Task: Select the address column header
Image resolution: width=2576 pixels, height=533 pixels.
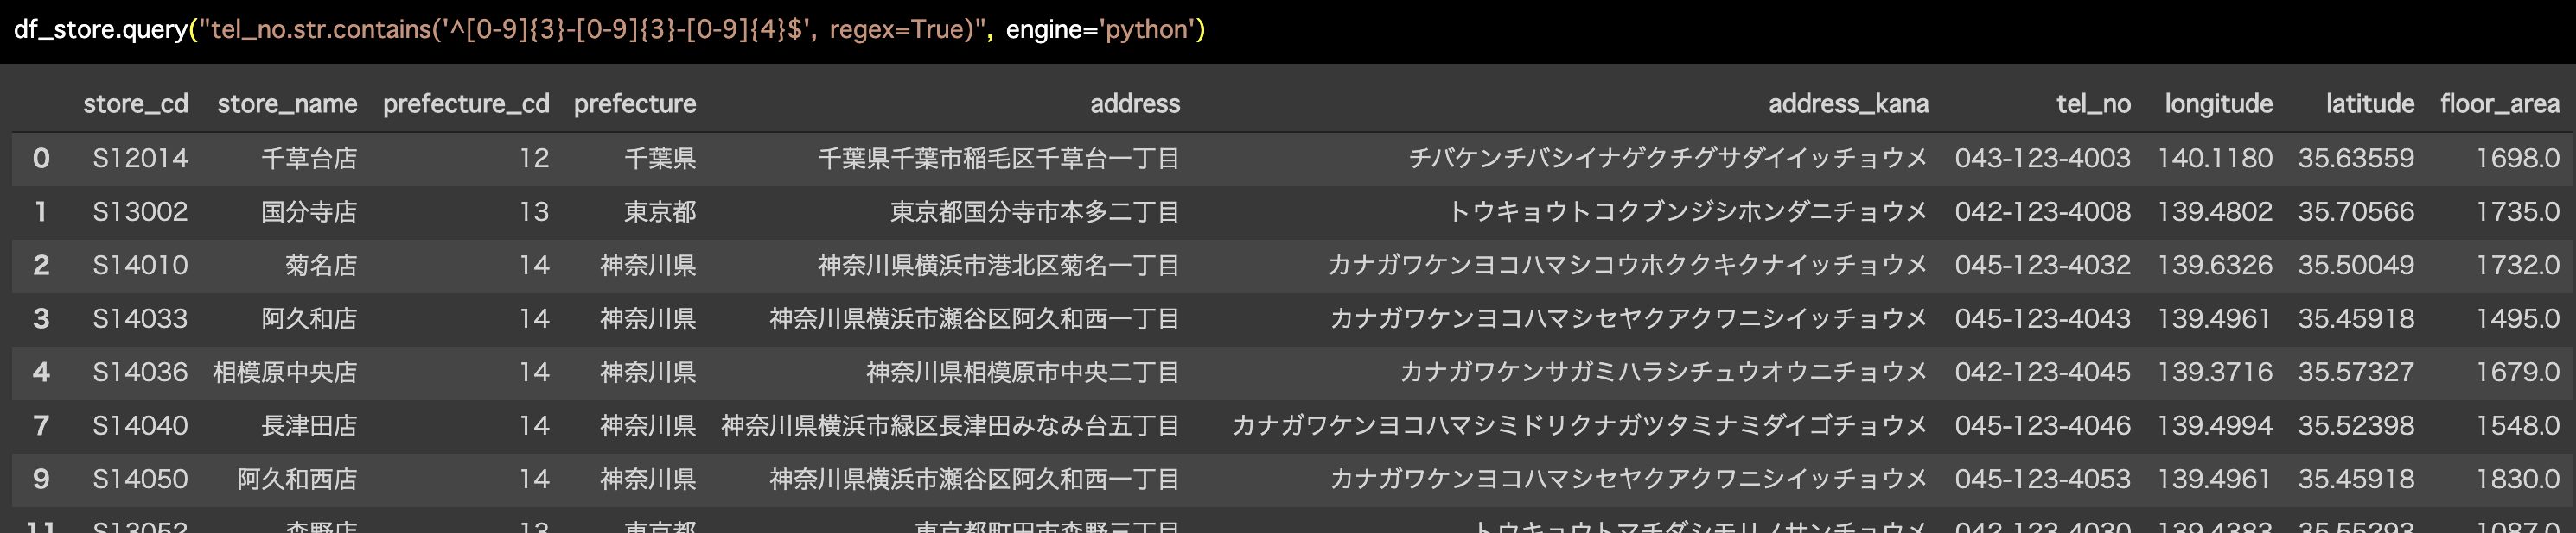Action: point(1135,103)
